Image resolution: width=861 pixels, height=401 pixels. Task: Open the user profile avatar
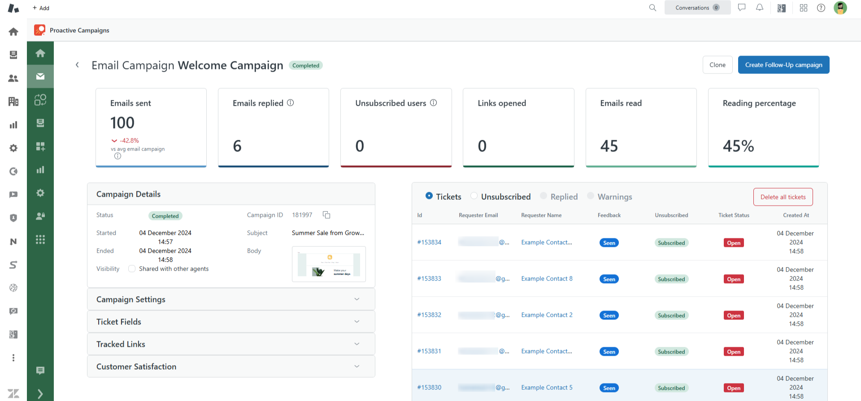pyautogui.click(x=840, y=8)
